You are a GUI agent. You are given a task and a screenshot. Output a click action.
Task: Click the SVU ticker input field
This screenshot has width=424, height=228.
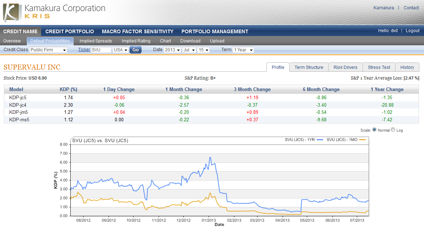click(x=101, y=50)
